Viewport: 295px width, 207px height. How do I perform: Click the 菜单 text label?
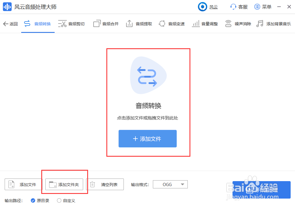pos(267,7)
